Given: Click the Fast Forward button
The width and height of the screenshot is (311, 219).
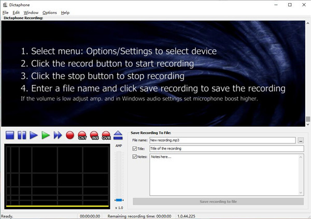Looking at the screenshot, I should (58, 135).
